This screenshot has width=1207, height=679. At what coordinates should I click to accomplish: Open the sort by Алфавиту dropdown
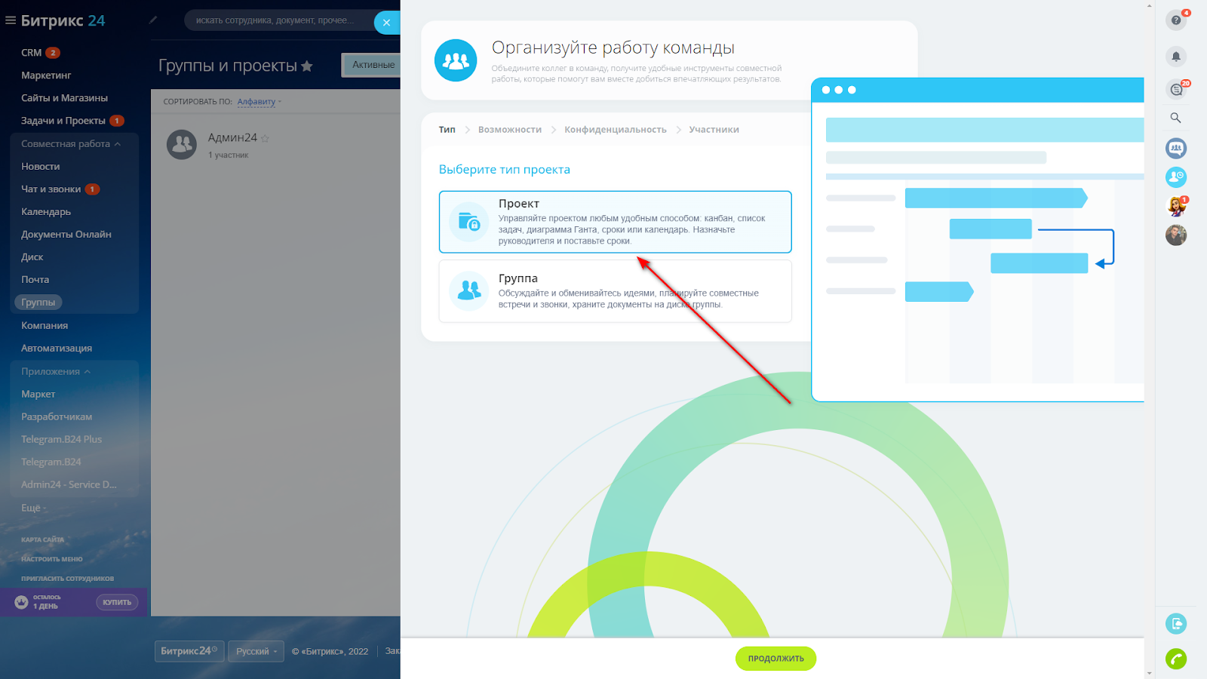pyautogui.click(x=259, y=102)
